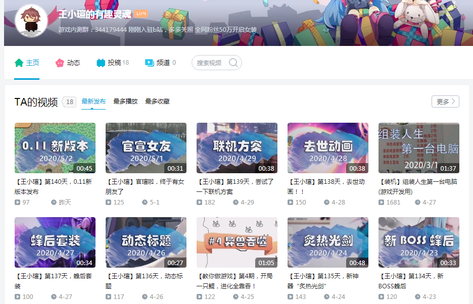The width and height of the screenshot is (473, 304).
Task: Open the 组装人生第一台电脑 video title
Action: point(418,186)
